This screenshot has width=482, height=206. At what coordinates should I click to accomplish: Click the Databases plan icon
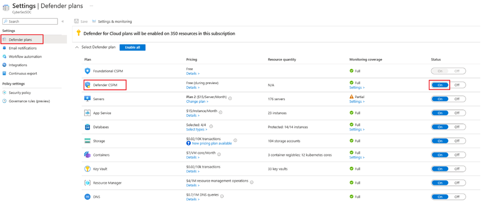point(87,127)
